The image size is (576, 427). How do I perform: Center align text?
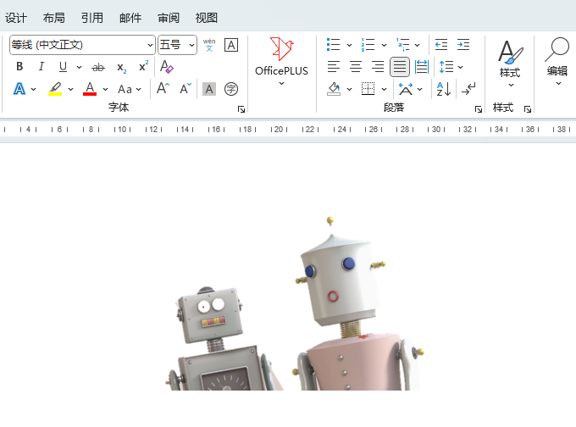point(356,67)
